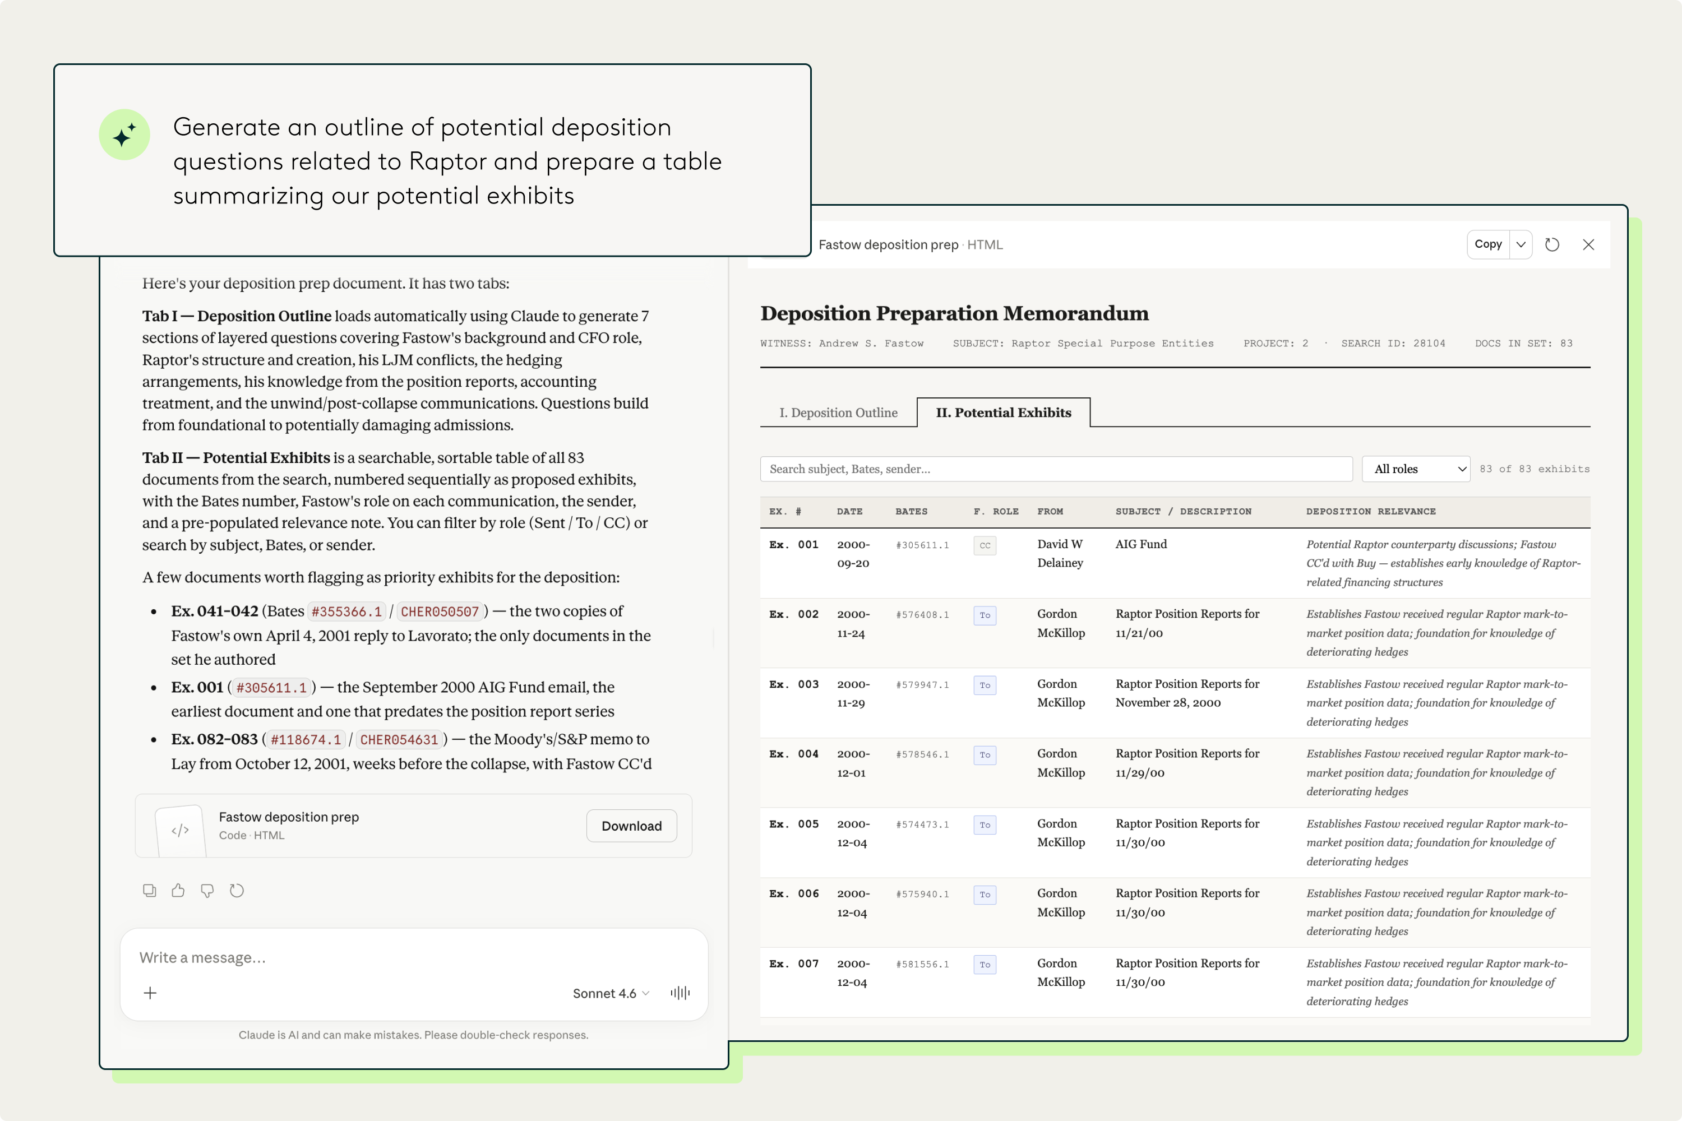Download the Fastow deposition prep file

(631, 826)
